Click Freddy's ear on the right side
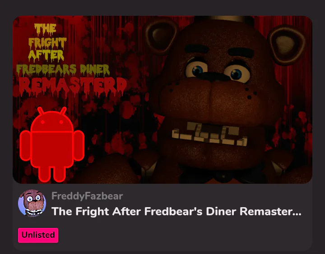The image size is (325, 254). point(287,45)
